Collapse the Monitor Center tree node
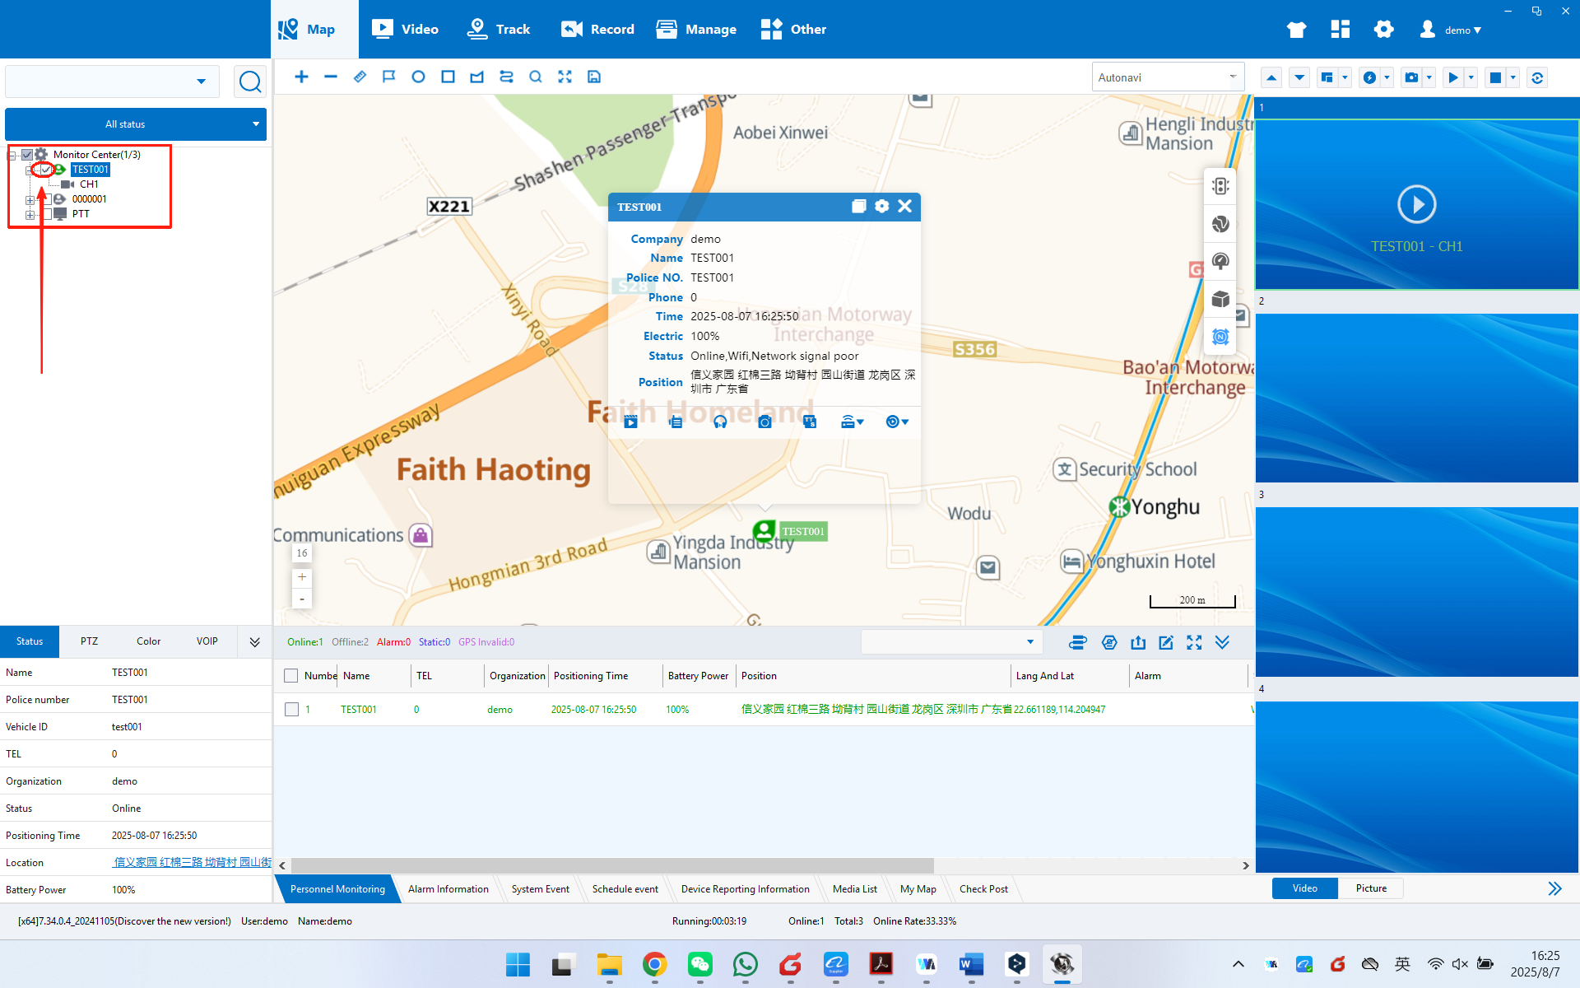This screenshot has height=988, width=1580. coord(12,156)
